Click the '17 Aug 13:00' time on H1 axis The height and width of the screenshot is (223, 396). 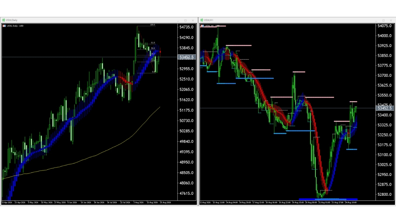click(258, 203)
